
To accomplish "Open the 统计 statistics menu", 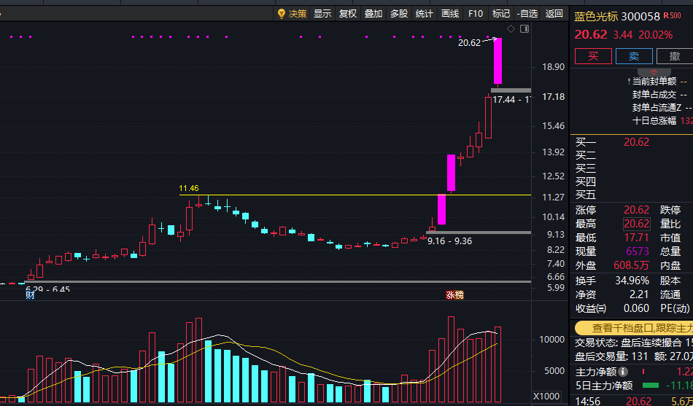I will (425, 14).
